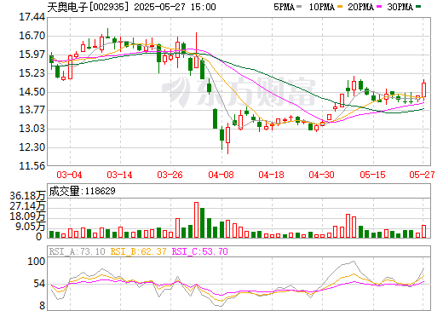Click the 04-08 date label
The image size is (443, 311).
click(221, 175)
